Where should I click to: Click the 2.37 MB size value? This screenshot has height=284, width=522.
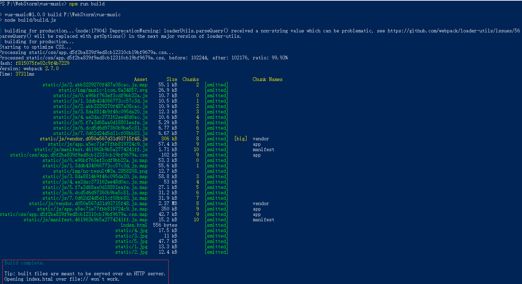(x=168, y=203)
